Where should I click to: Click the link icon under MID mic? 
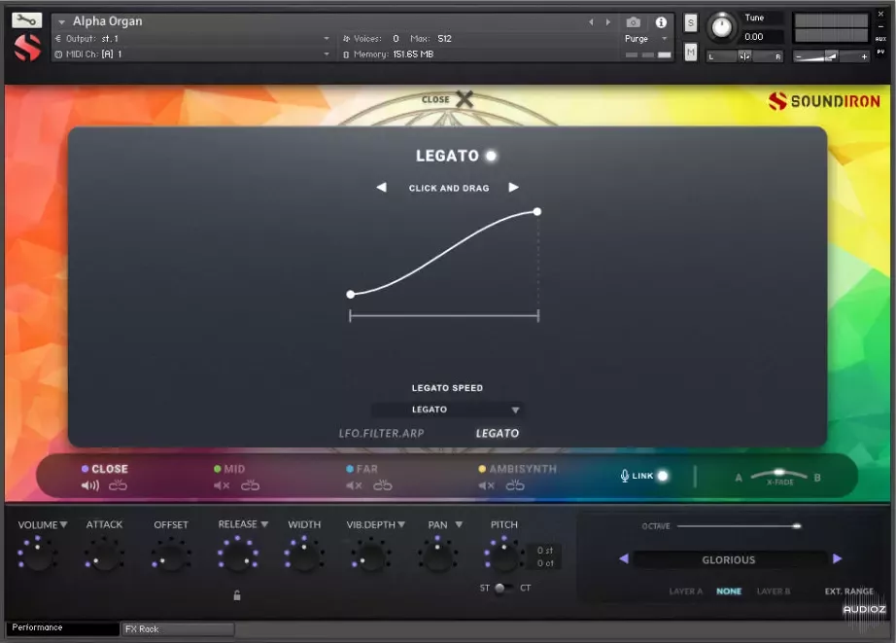[x=251, y=485]
